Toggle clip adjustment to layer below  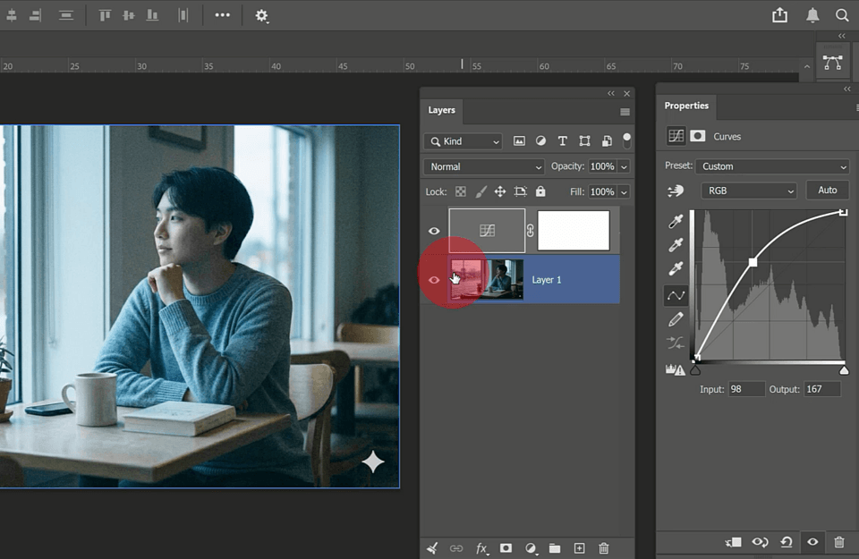tap(733, 542)
